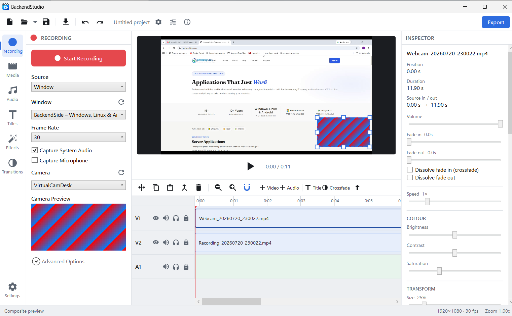Undo the last action

tap(85, 22)
